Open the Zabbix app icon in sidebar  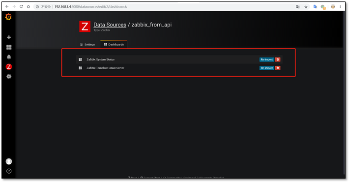tap(9, 67)
